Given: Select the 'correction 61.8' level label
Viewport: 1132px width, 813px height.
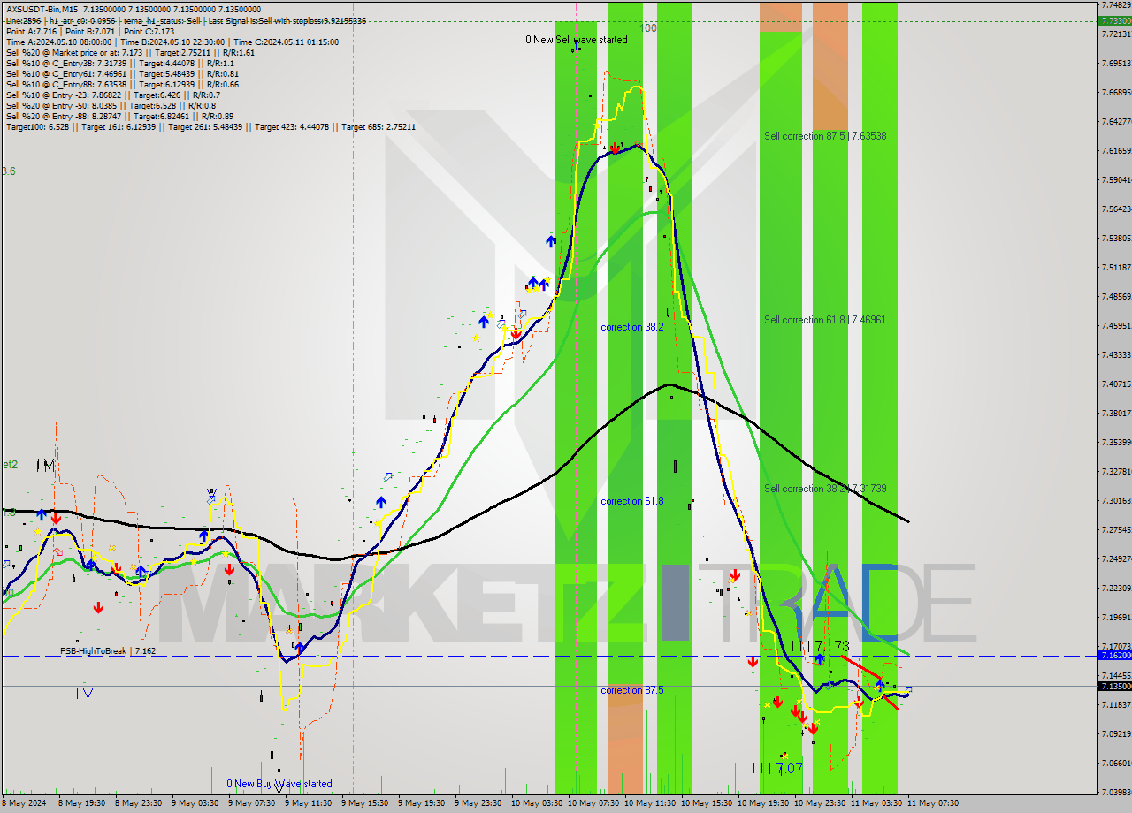Looking at the screenshot, I should [632, 501].
